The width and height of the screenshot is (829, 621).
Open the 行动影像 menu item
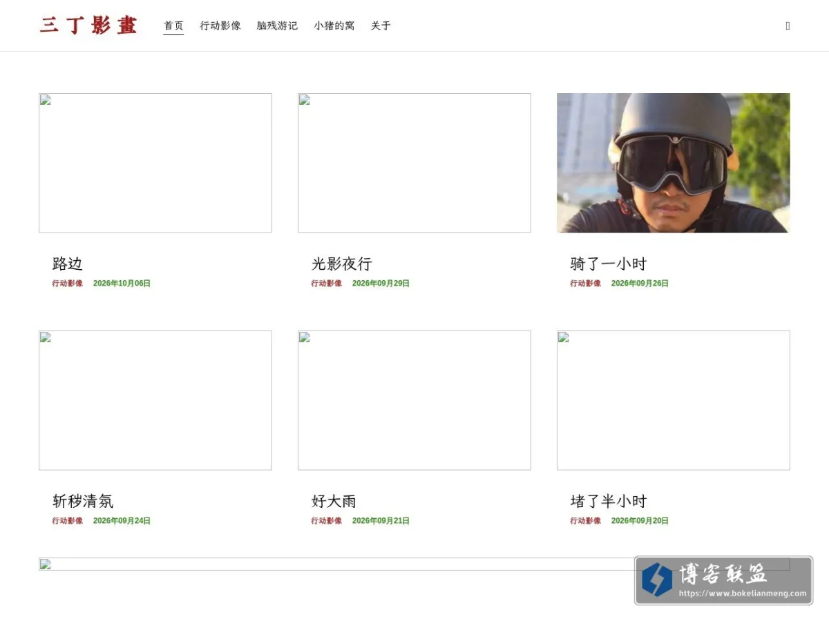click(x=220, y=26)
